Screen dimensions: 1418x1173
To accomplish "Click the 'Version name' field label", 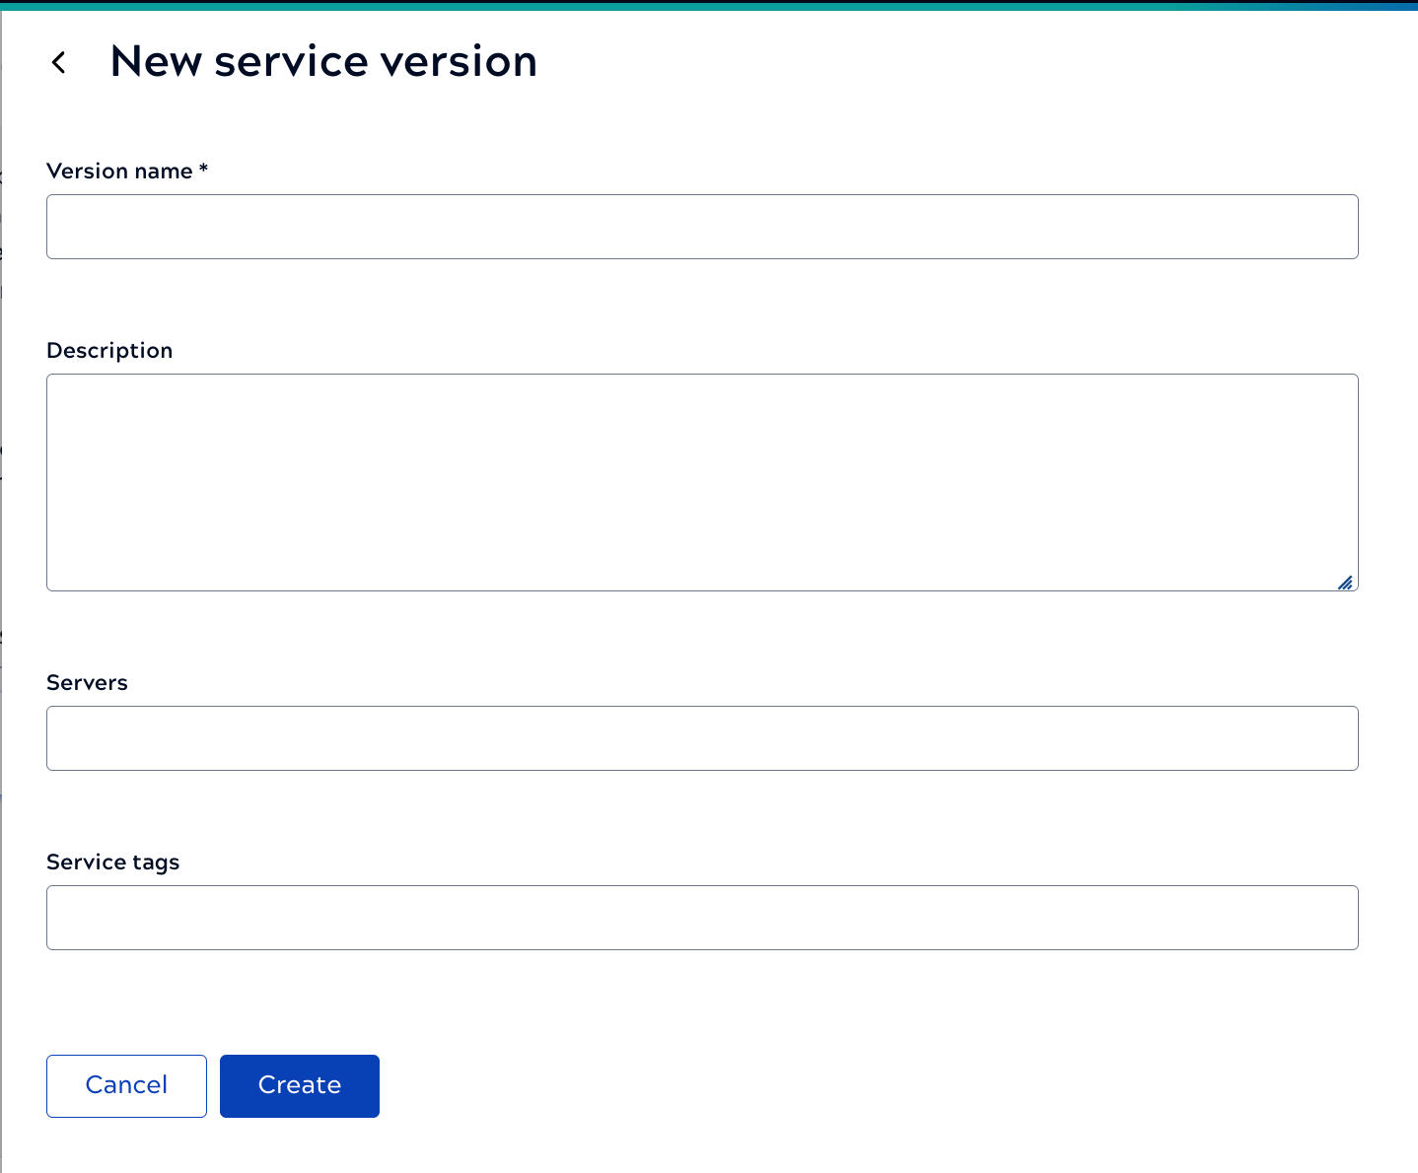I will [119, 172].
